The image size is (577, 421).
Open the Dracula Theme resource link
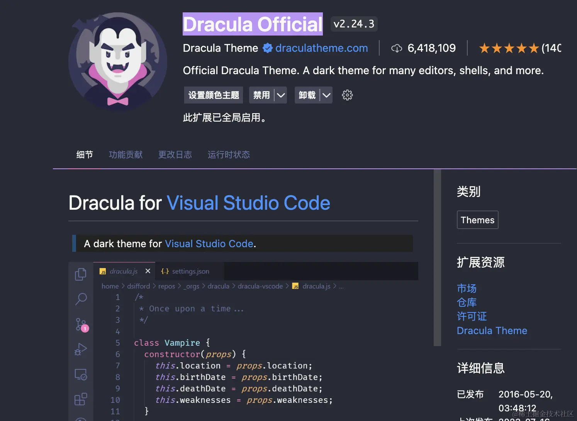pyautogui.click(x=492, y=331)
